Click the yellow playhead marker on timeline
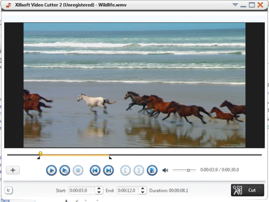Screen dimensions: 269x202 tap(41, 153)
